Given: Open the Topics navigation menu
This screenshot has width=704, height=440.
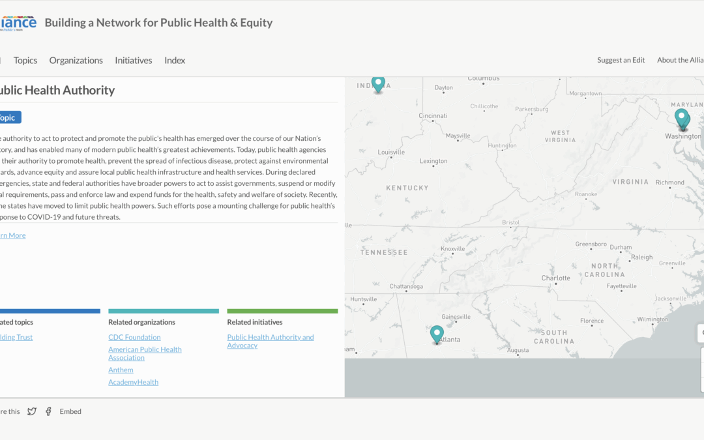Looking at the screenshot, I should (x=25, y=60).
